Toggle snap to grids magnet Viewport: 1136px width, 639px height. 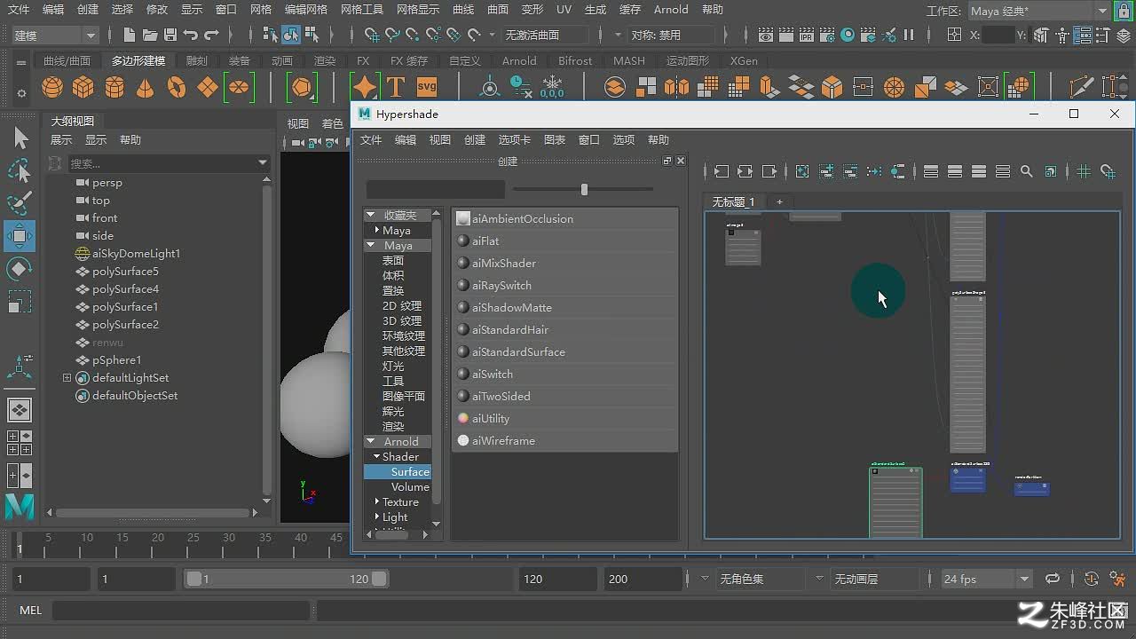pyautogui.click(x=372, y=35)
